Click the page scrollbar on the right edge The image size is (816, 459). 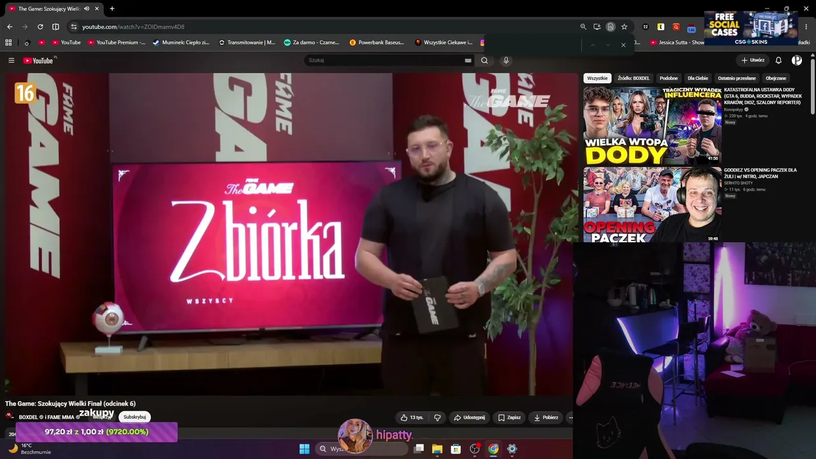[813, 86]
